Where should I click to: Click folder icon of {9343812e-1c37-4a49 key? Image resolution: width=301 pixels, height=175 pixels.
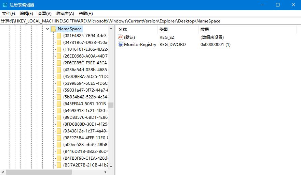59,131
